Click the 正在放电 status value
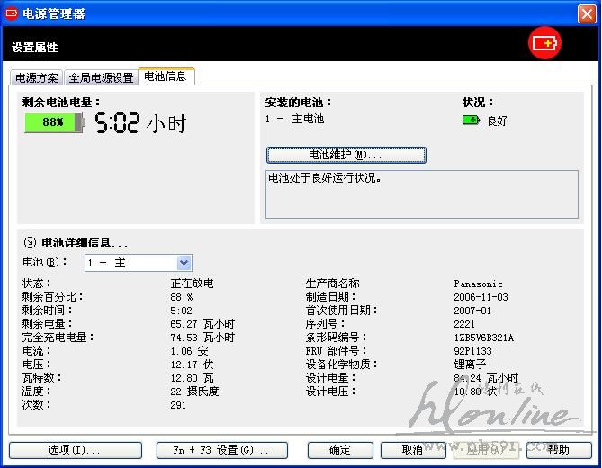Screen dimensions: 602x468 [192, 283]
